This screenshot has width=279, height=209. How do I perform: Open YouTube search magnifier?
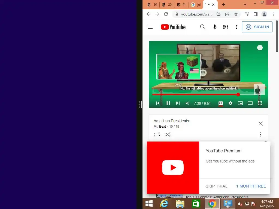pos(202,27)
